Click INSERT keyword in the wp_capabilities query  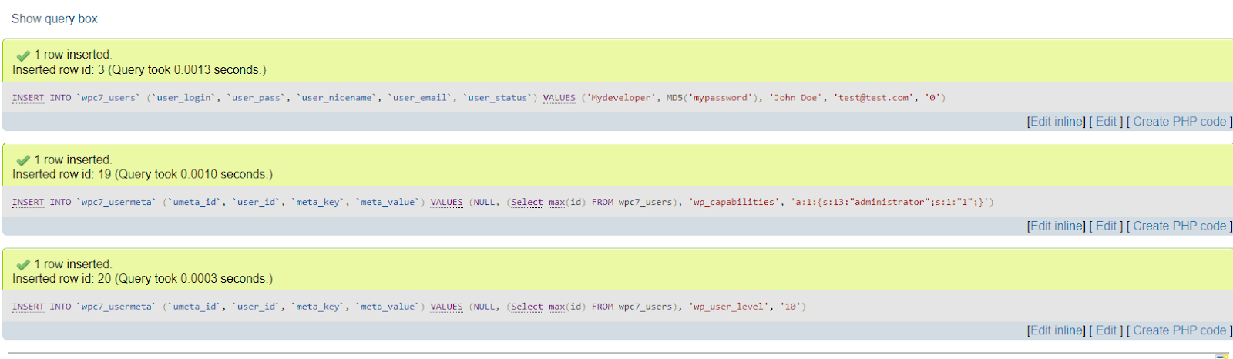[x=28, y=202]
